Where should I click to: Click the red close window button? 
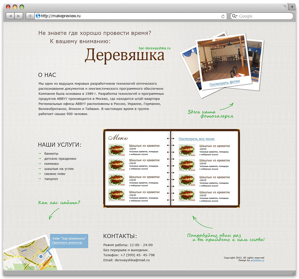click(x=8, y=7)
